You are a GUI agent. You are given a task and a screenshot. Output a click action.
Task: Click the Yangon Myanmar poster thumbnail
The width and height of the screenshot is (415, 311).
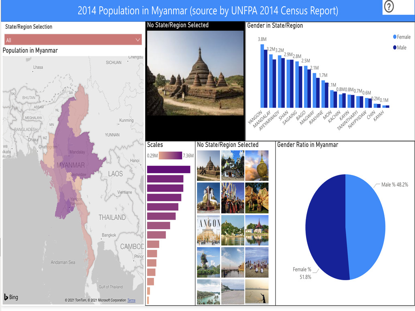click(208, 230)
